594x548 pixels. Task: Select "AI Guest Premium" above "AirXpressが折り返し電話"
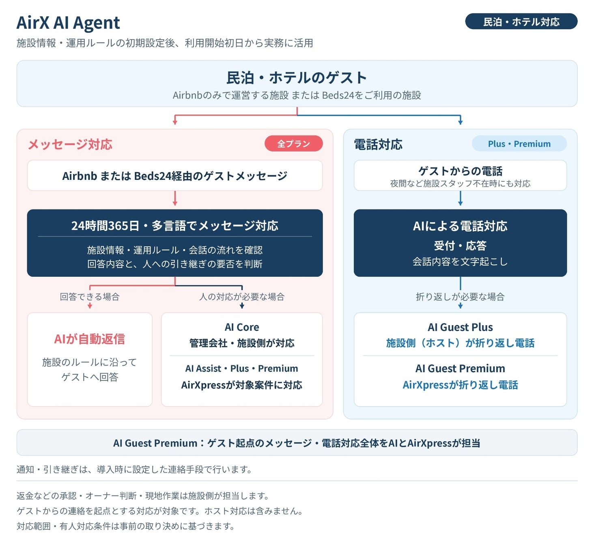(x=461, y=369)
